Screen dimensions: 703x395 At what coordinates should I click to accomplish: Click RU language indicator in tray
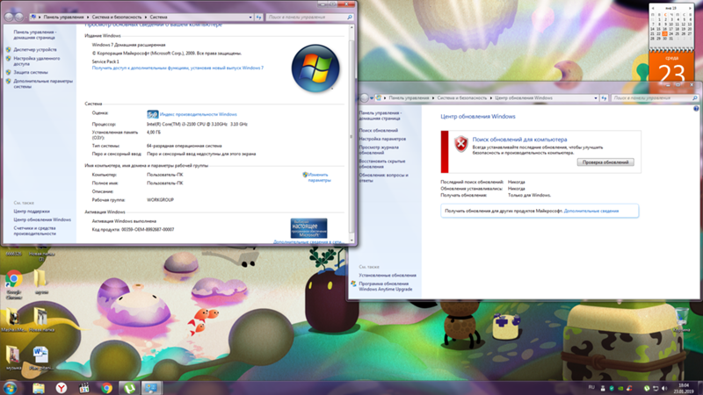tap(591, 387)
